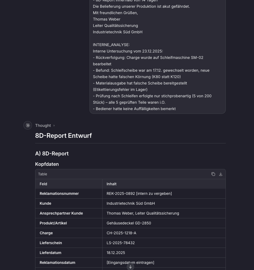Click the heading 8D-Report Entwurf

coord(64,136)
